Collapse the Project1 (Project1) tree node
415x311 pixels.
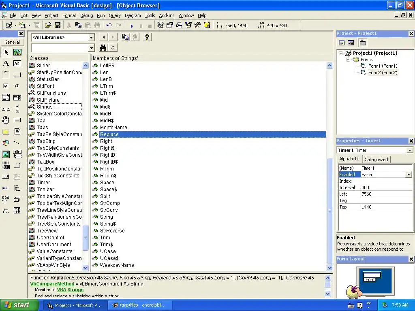(341, 53)
